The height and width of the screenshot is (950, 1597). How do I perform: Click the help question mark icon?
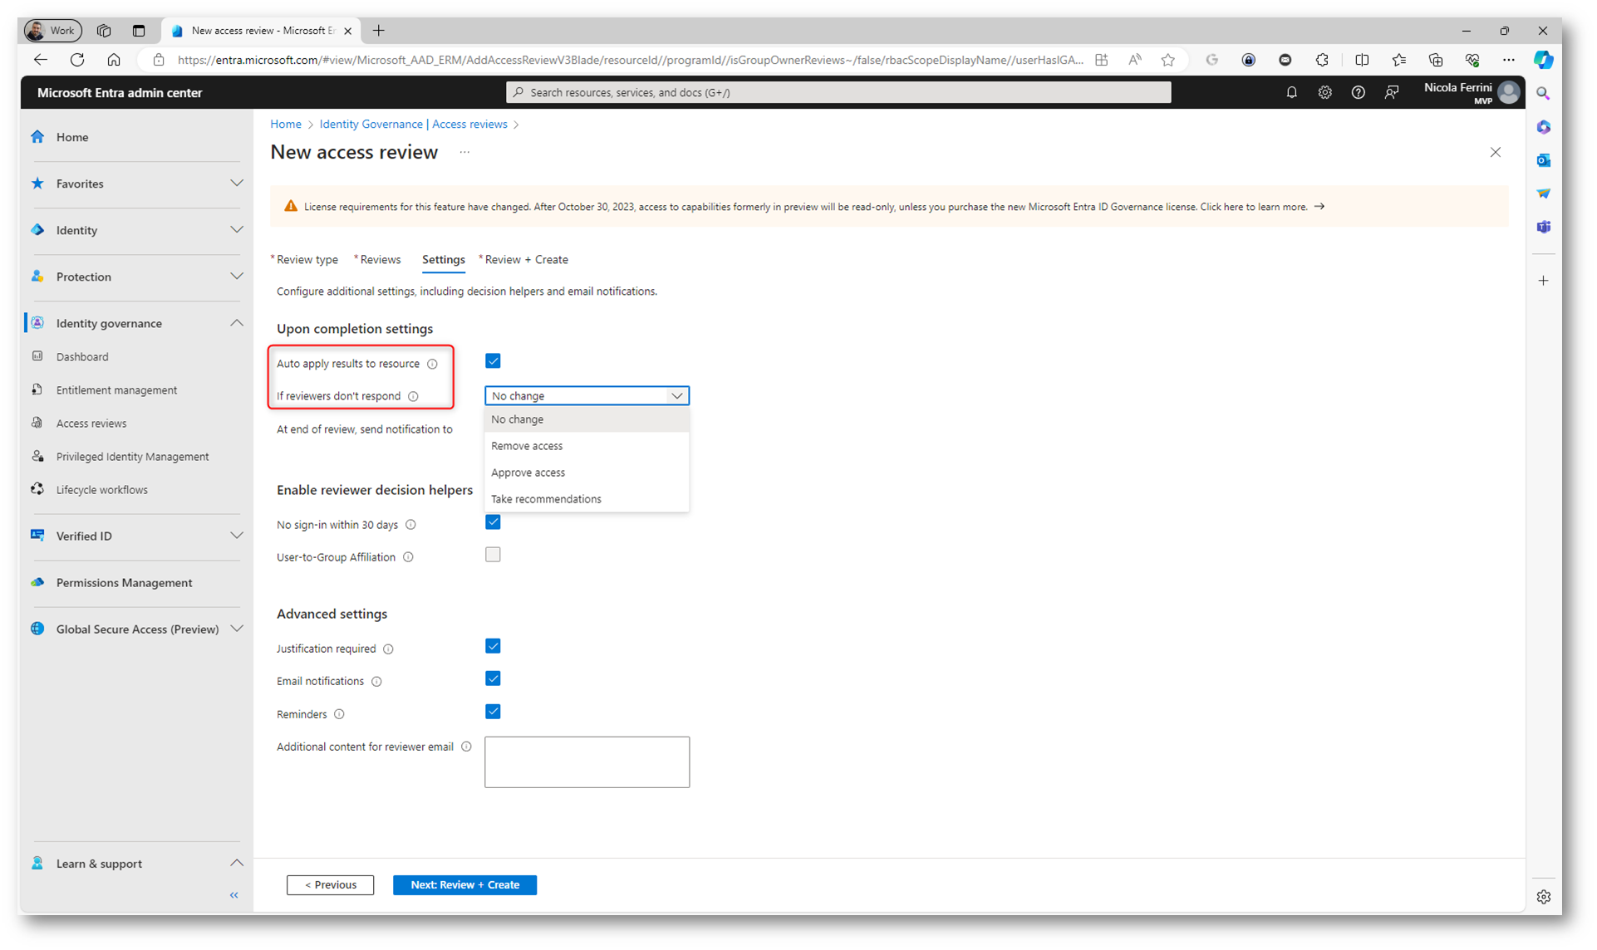[x=1358, y=92]
